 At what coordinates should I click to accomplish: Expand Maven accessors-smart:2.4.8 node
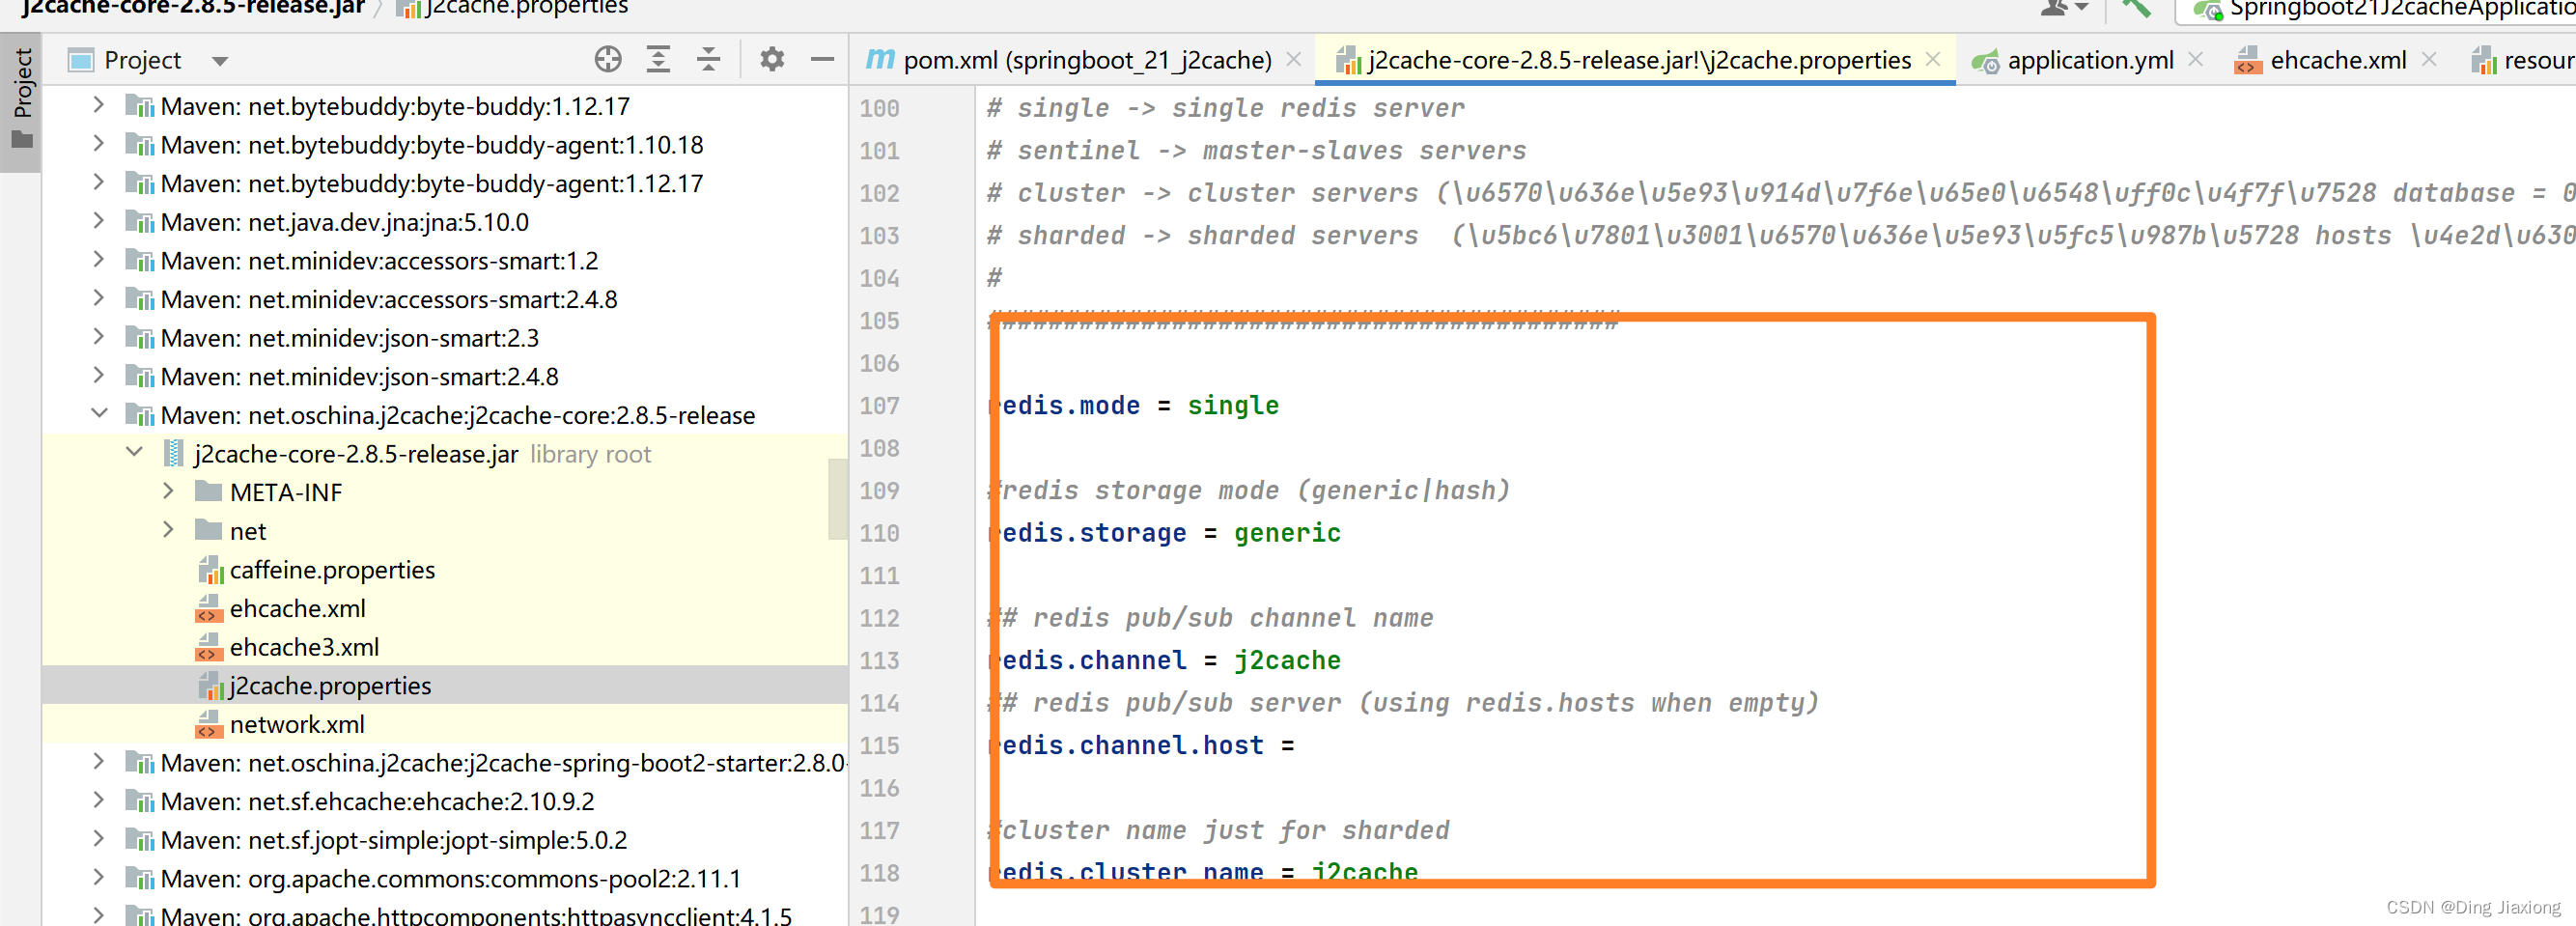pyautogui.click(x=98, y=298)
